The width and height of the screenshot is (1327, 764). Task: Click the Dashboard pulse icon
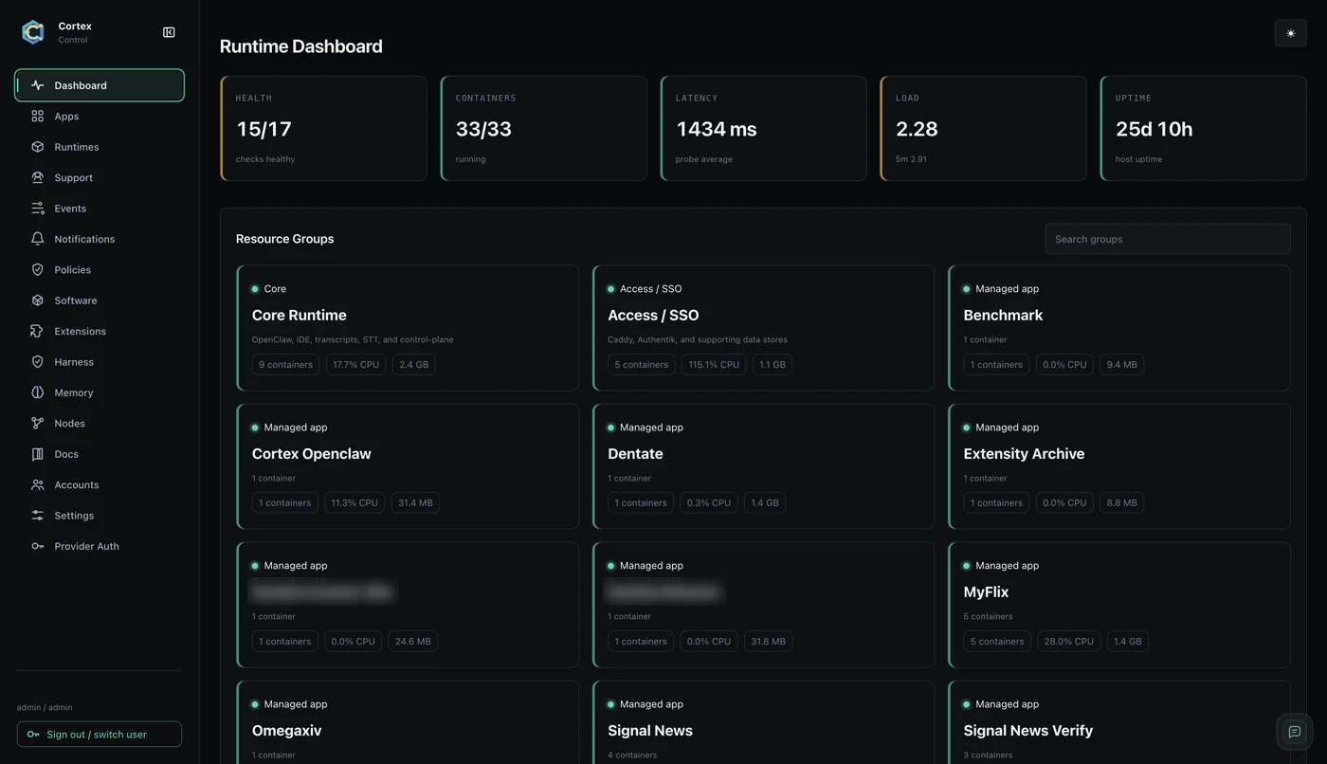[38, 85]
